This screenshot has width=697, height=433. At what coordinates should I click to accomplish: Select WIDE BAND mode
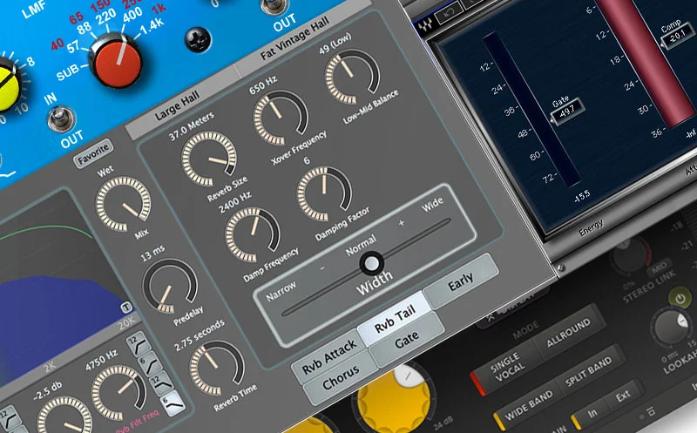pyautogui.click(x=529, y=406)
